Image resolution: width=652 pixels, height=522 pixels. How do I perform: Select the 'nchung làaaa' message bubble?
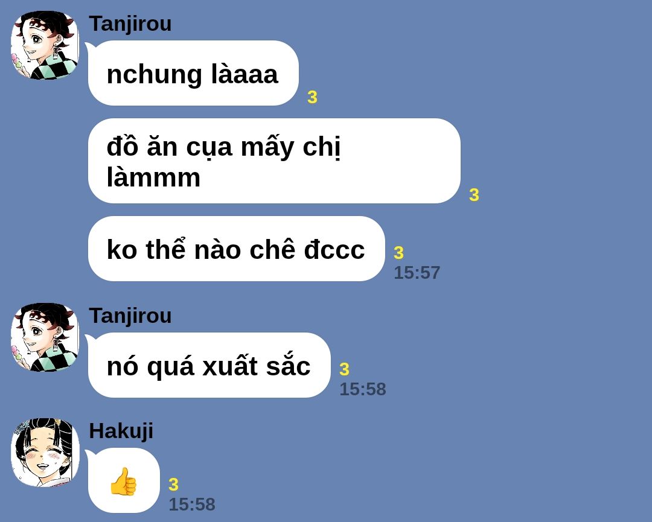(x=193, y=73)
